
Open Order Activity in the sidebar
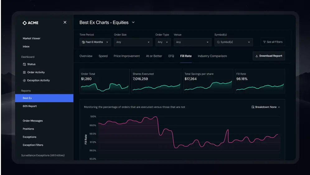click(x=36, y=72)
